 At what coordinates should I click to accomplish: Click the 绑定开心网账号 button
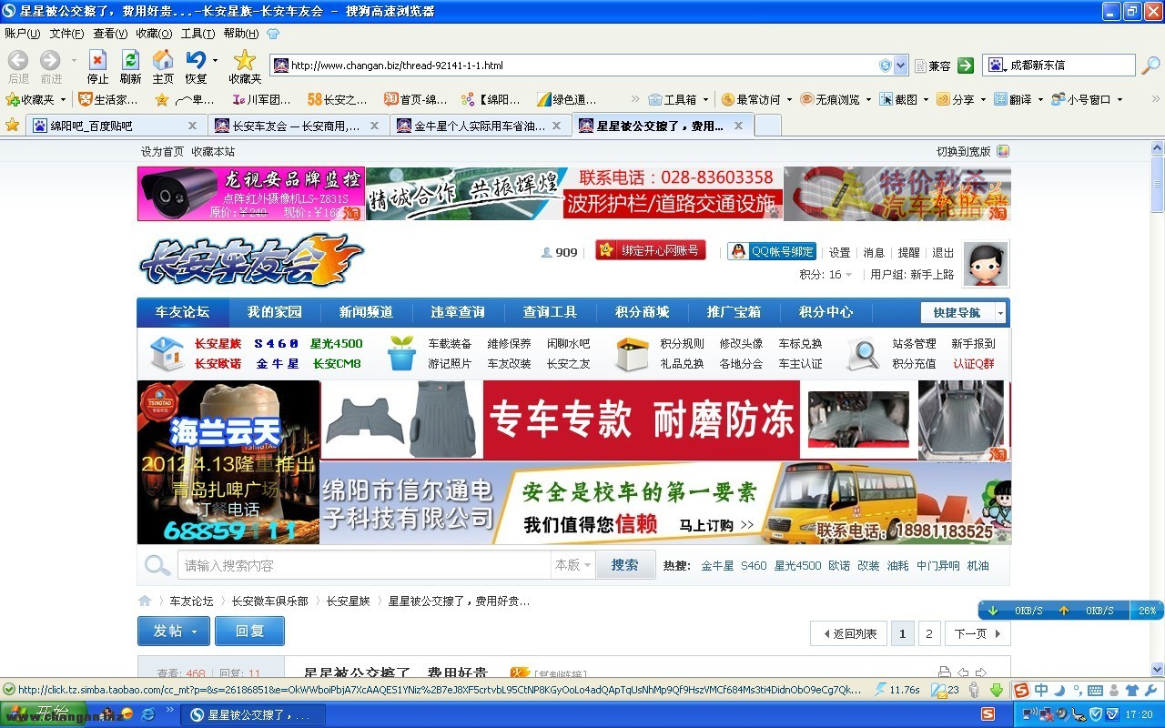coord(651,250)
